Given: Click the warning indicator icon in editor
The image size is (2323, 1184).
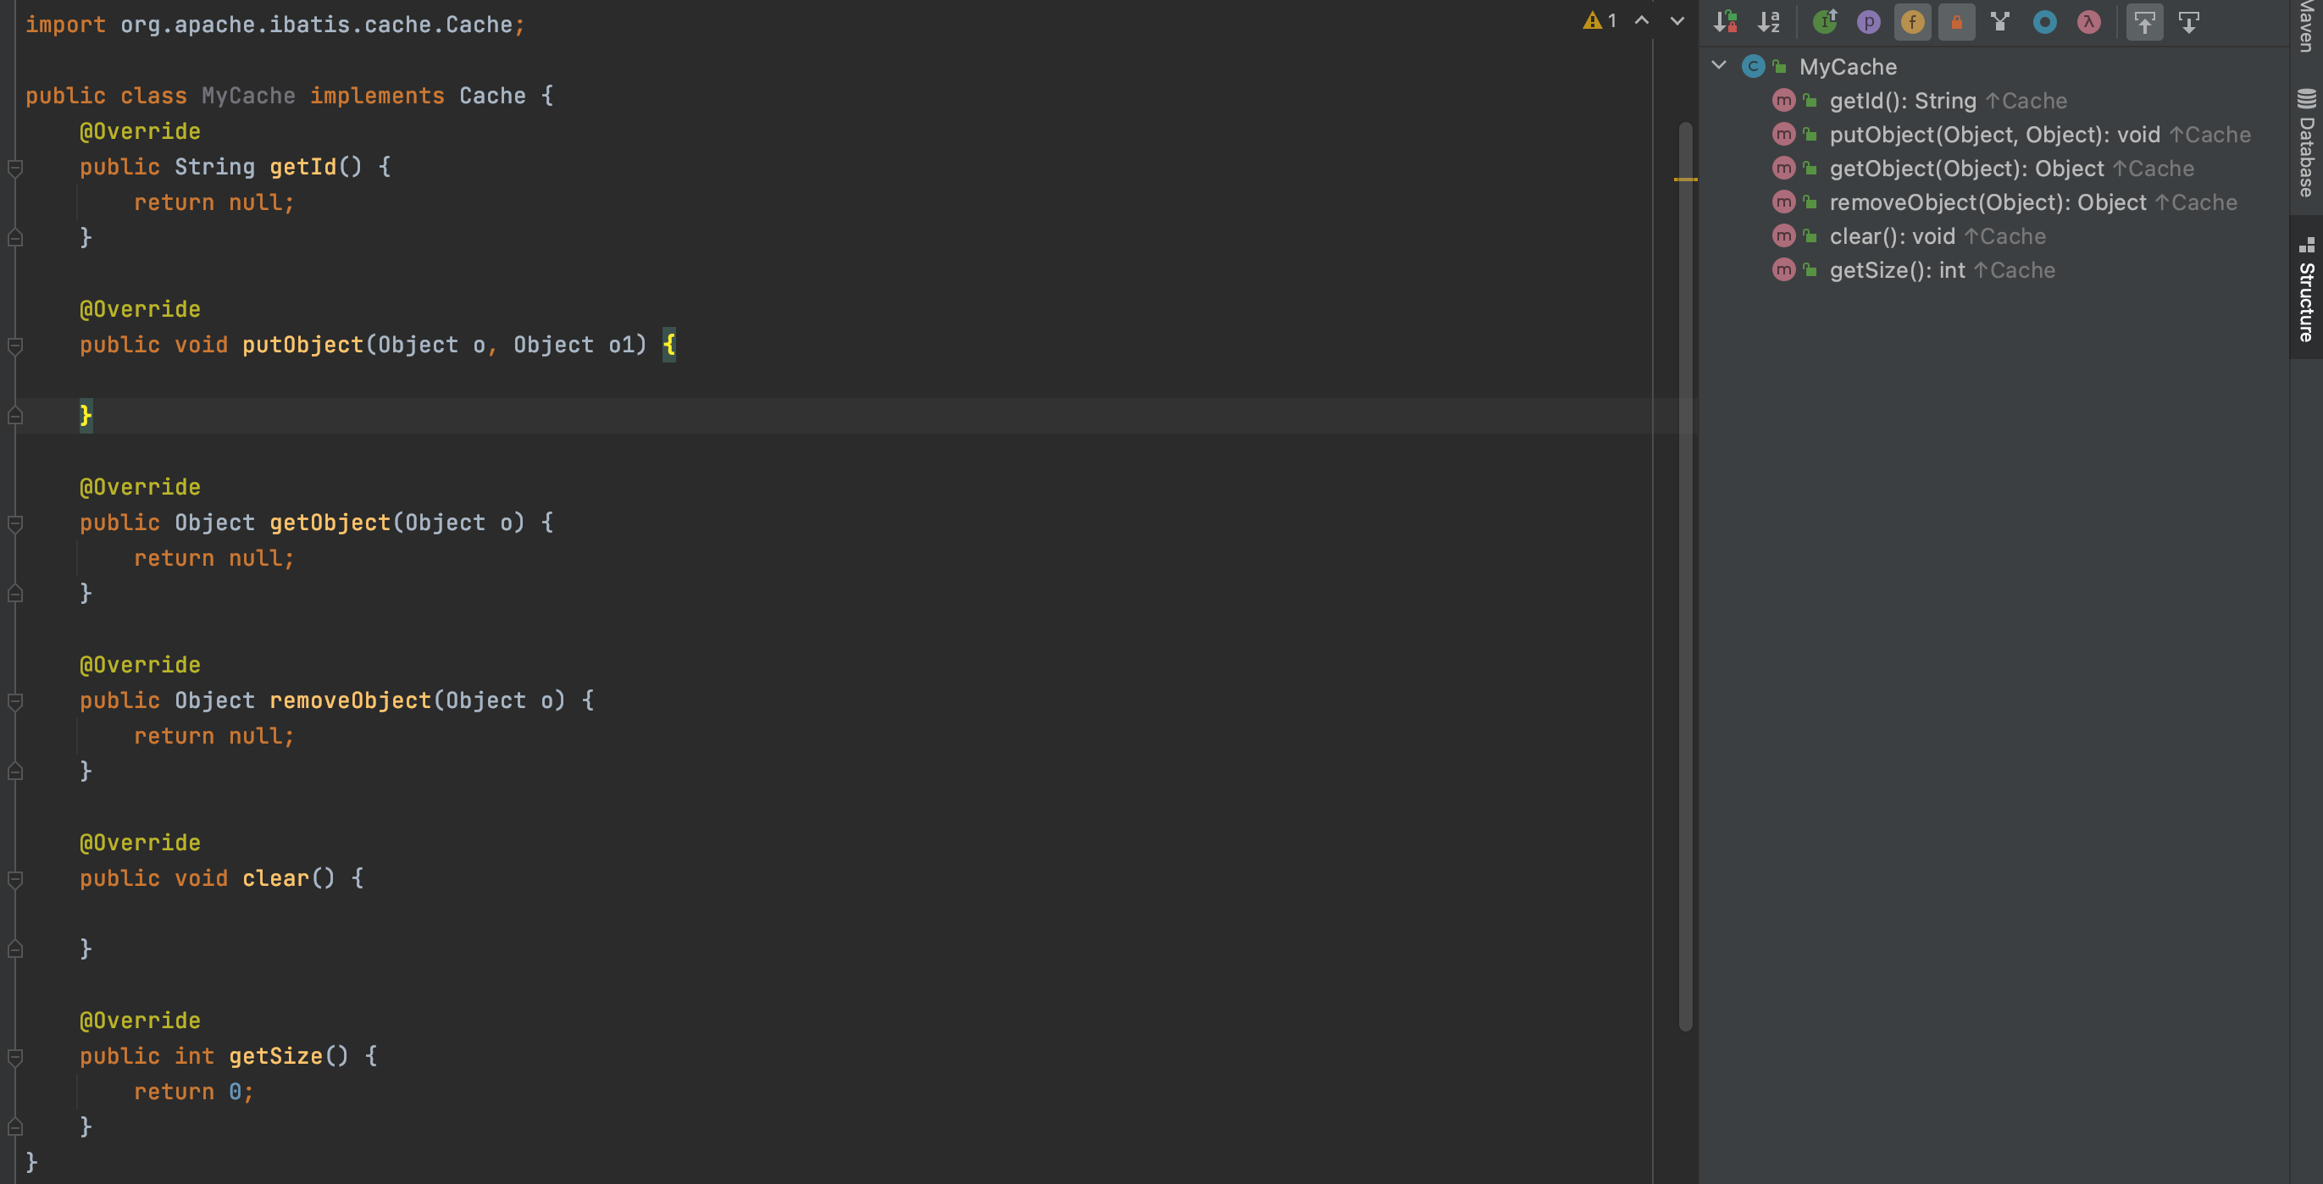Looking at the screenshot, I should 1593,20.
